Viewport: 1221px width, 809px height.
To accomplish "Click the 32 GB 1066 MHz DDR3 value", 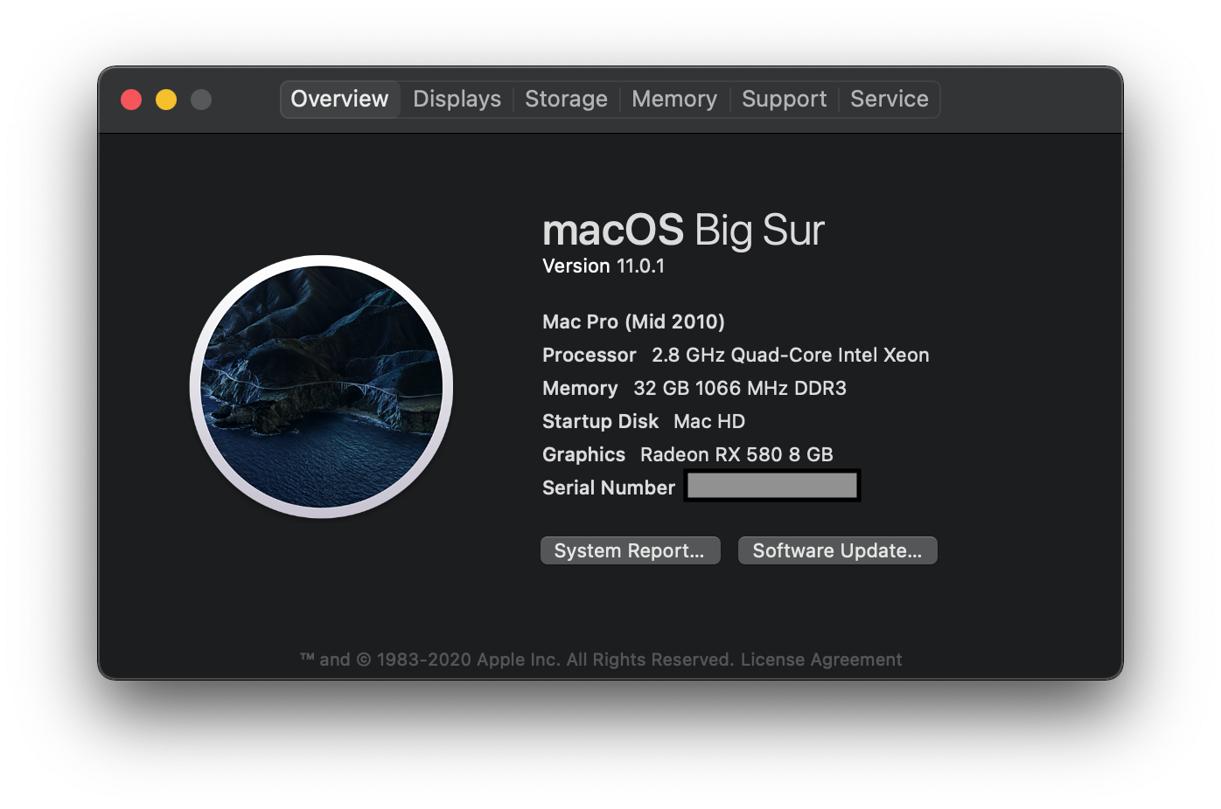I will click(x=740, y=388).
